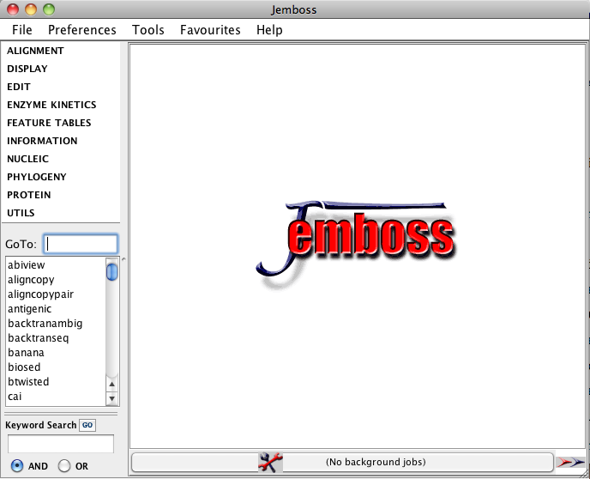This screenshot has width=590, height=479.
Task: Expand the PROTEIN program category
Action: pyautogui.click(x=29, y=195)
